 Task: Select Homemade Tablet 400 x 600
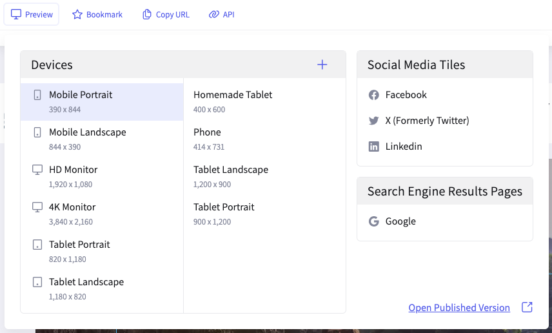[233, 101]
